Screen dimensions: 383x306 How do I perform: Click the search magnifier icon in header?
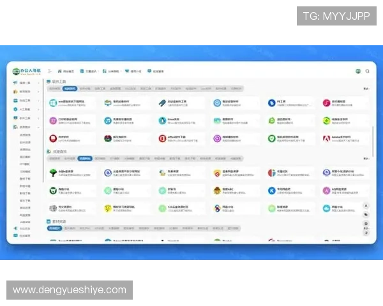point(367,71)
